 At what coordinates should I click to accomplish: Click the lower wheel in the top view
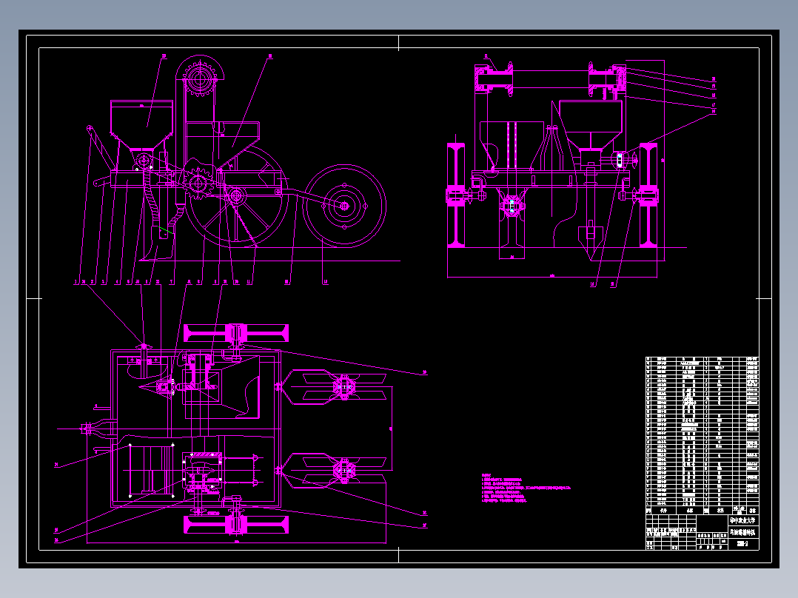pyautogui.click(x=236, y=525)
